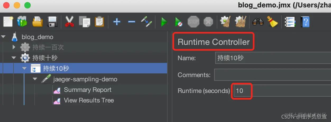Select the blog_demo test plan
The width and height of the screenshot is (331, 122).
pyautogui.click(x=38, y=37)
